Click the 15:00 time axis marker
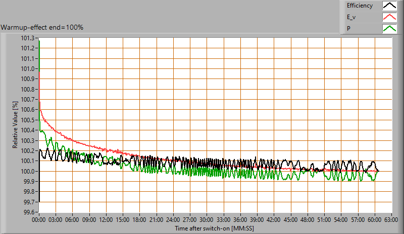Screen dimensions: 404x234 (x=123, y=220)
